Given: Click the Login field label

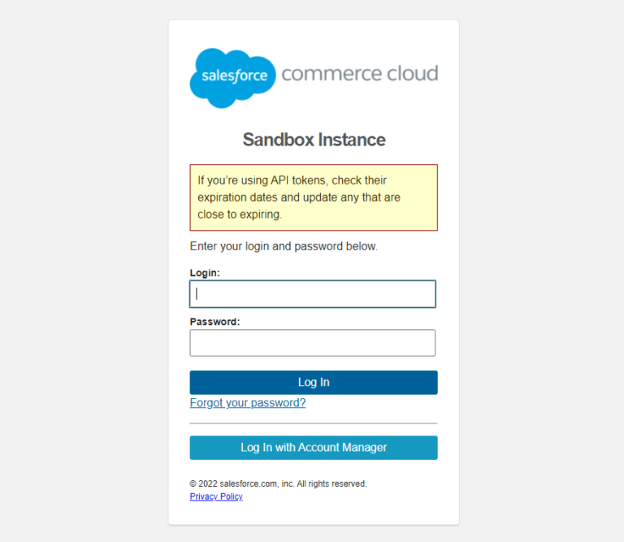Looking at the screenshot, I should point(205,273).
